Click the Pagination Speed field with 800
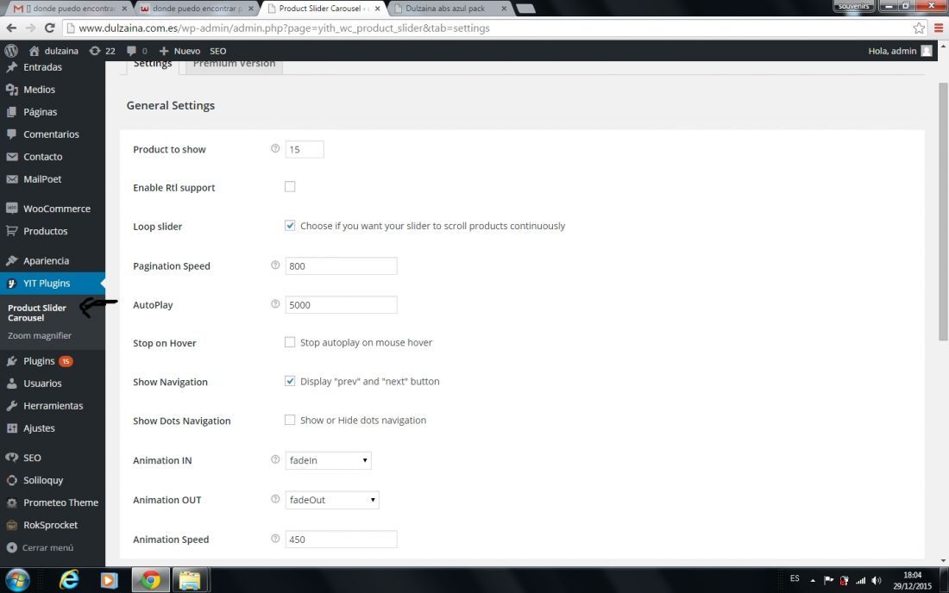Viewport: 949px width, 593px height. point(342,266)
